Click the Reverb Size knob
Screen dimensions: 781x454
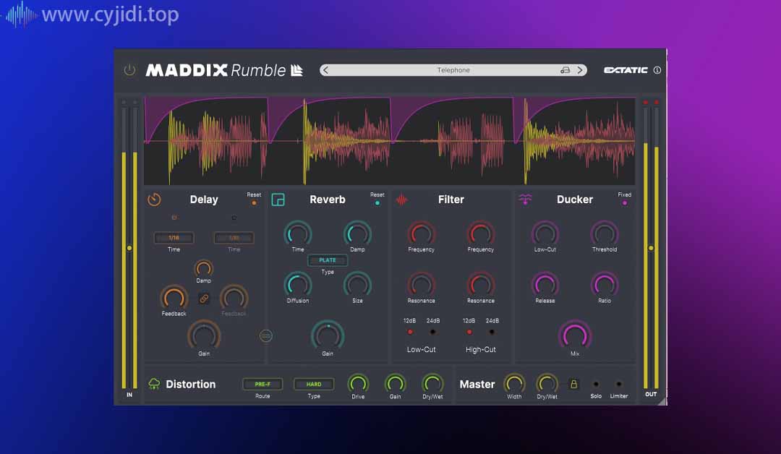click(358, 285)
